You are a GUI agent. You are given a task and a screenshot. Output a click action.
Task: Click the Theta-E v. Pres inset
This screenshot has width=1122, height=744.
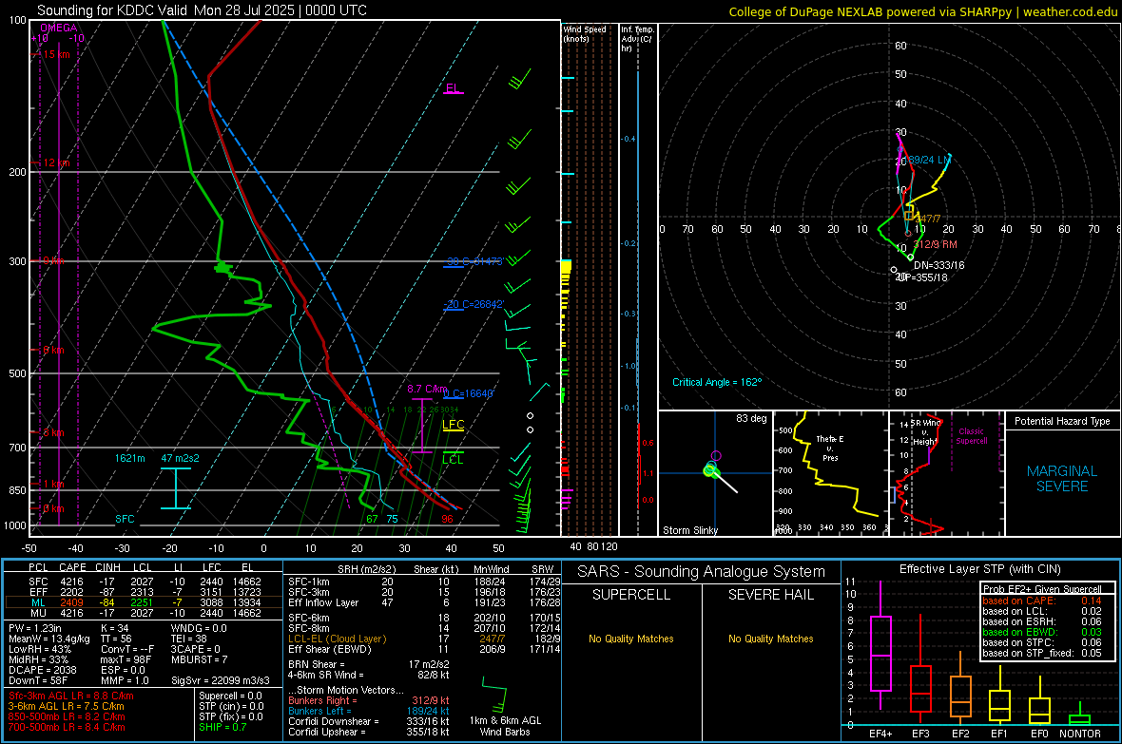[830, 473]
